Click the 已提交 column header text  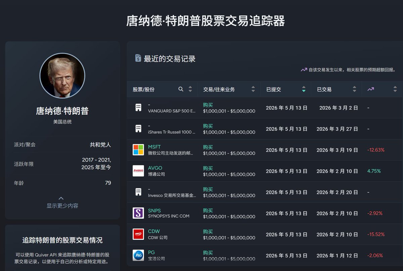(273, 90)
